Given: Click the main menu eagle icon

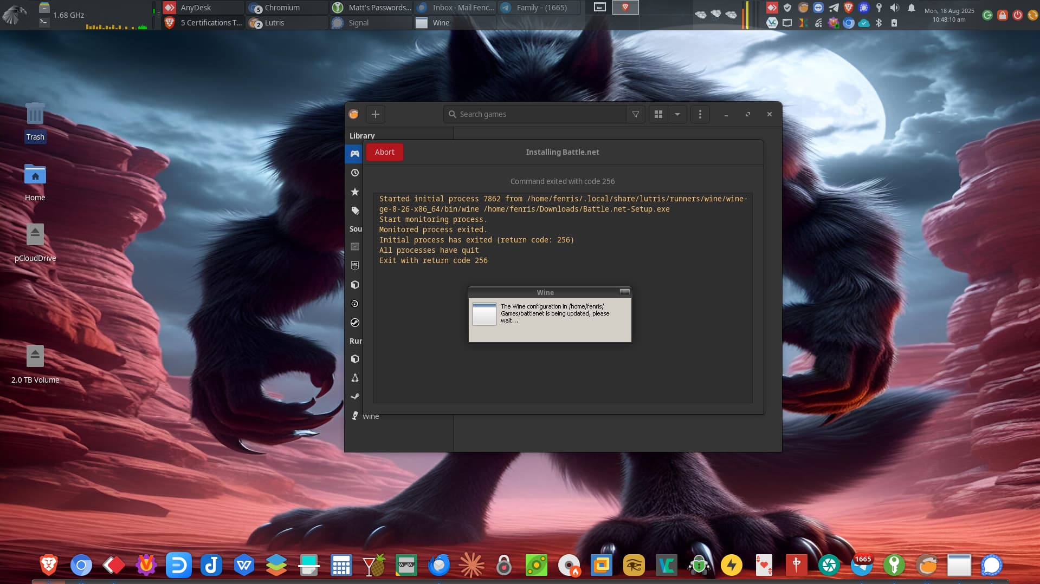Looking at the screenshot, I should point(15,15).
